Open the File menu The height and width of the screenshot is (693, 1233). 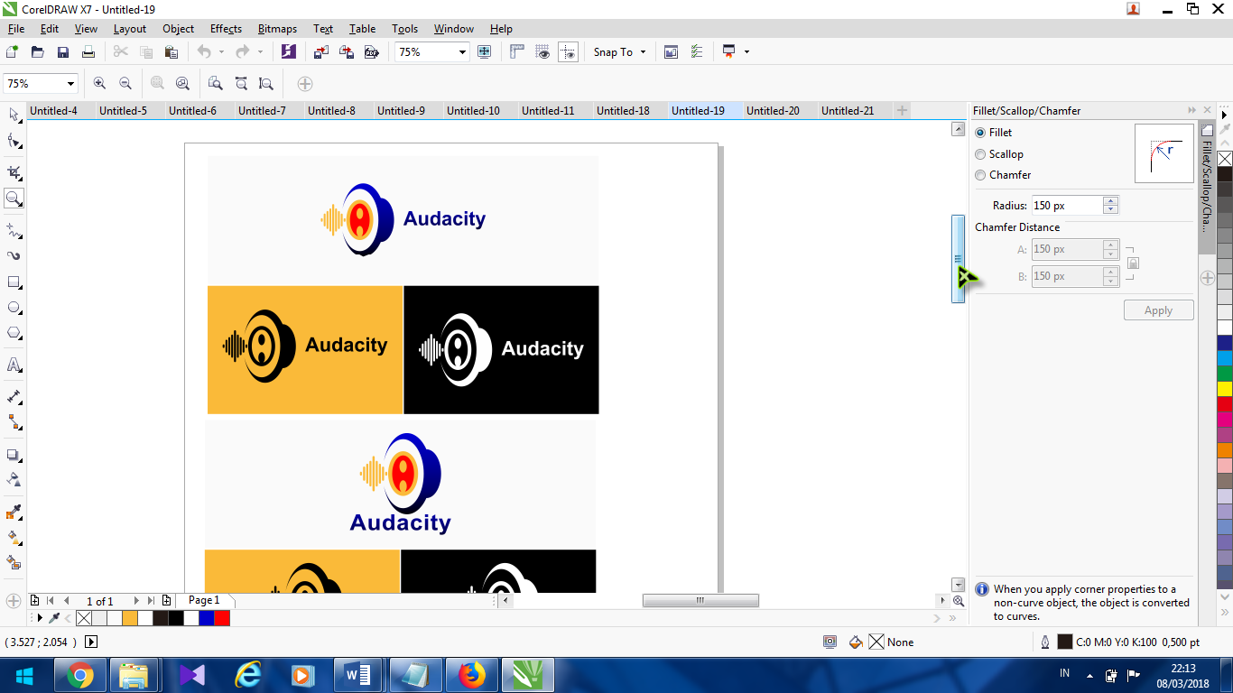pyautogui.click(x=16, y=29)
